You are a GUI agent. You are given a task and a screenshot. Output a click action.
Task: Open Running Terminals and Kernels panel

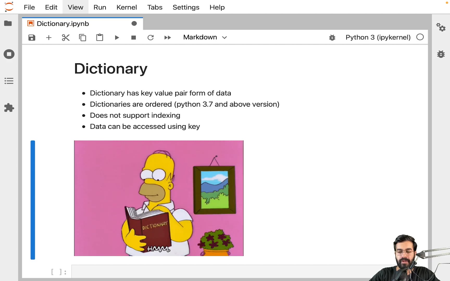[x=9, y=54]
